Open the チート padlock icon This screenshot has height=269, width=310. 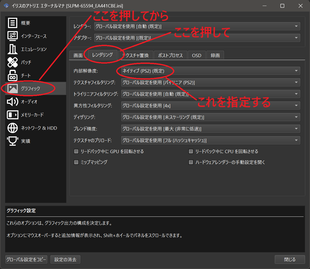[12, 75]
